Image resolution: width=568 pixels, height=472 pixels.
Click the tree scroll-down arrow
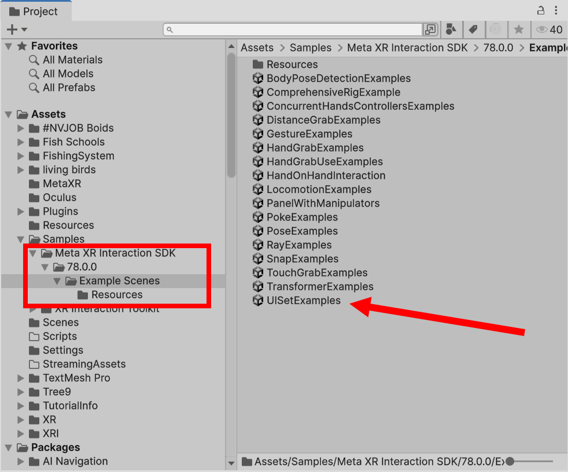pyautogui.click(x=231, y=463)
